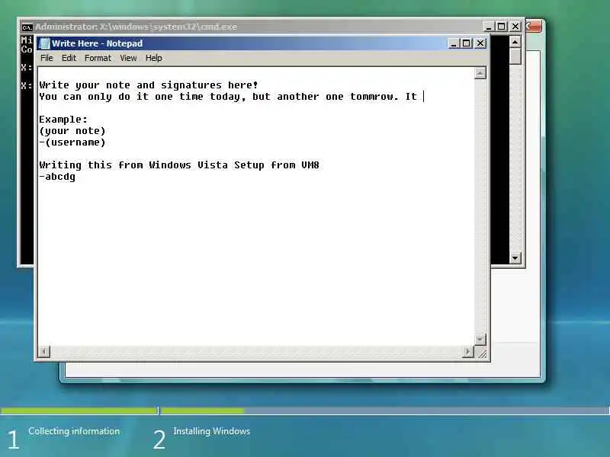Click cmd window scrollbar up arrow
610x457 pixels.
[515, 42]
